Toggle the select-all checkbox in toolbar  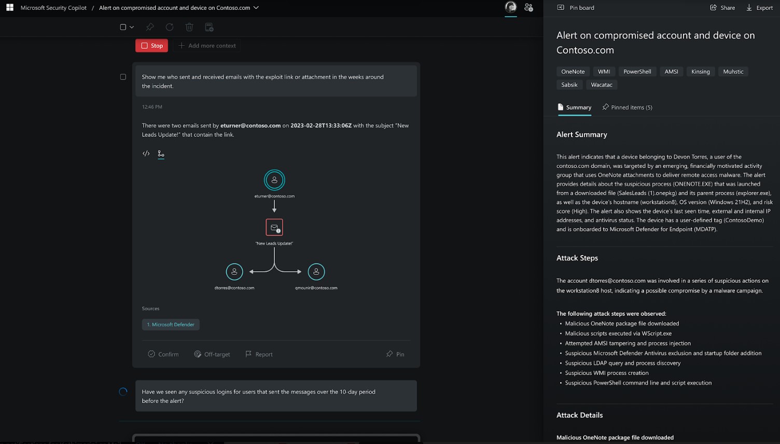(x=123, y=27)
